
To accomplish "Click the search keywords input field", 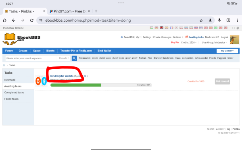I will coord(31,58).
